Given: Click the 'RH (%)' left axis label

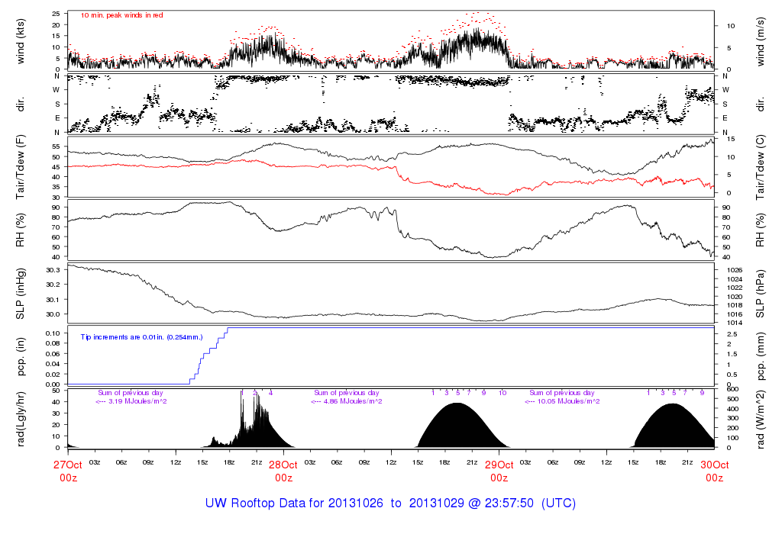Looking at the screenshot, I should click(x=21, y=231).
